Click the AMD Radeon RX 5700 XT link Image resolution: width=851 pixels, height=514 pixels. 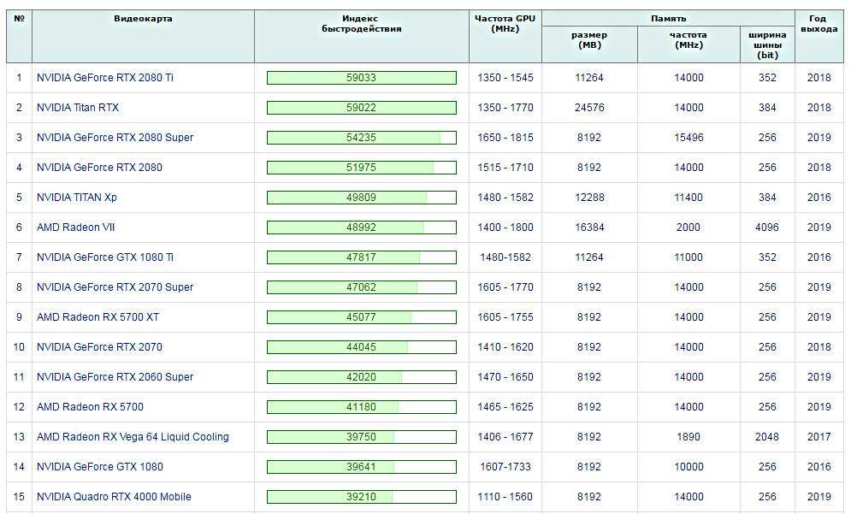98,317
